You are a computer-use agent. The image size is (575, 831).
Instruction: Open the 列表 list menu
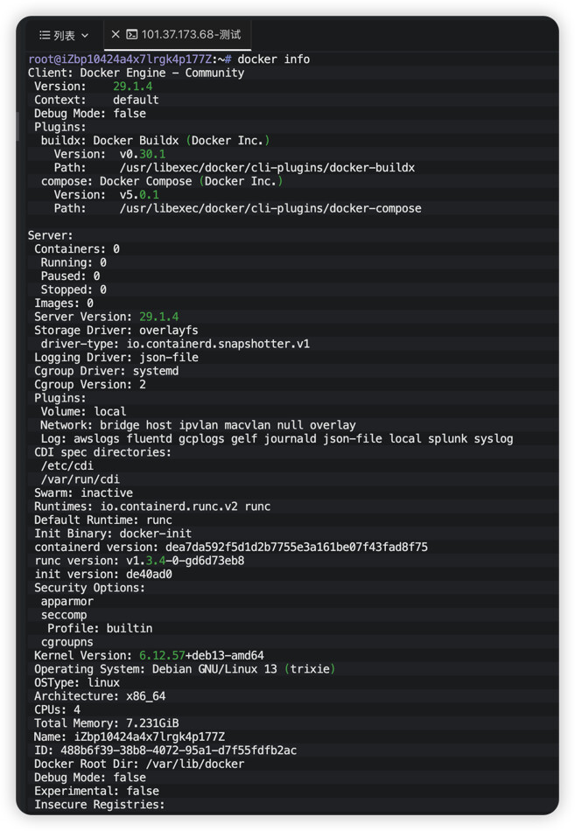(64, 35)
